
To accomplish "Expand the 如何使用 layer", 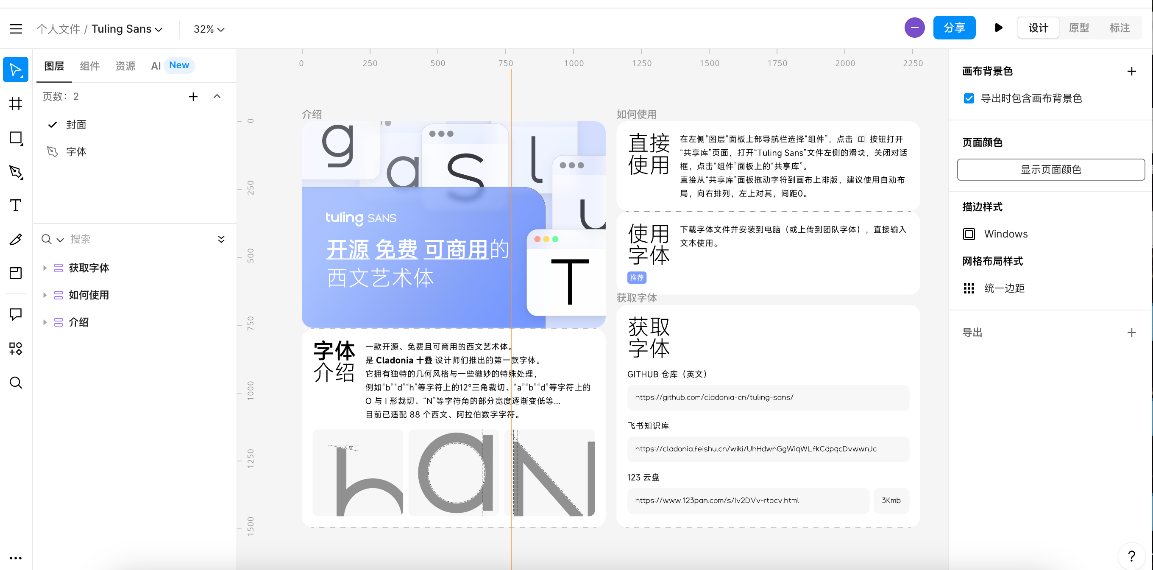I will (45, 295).
